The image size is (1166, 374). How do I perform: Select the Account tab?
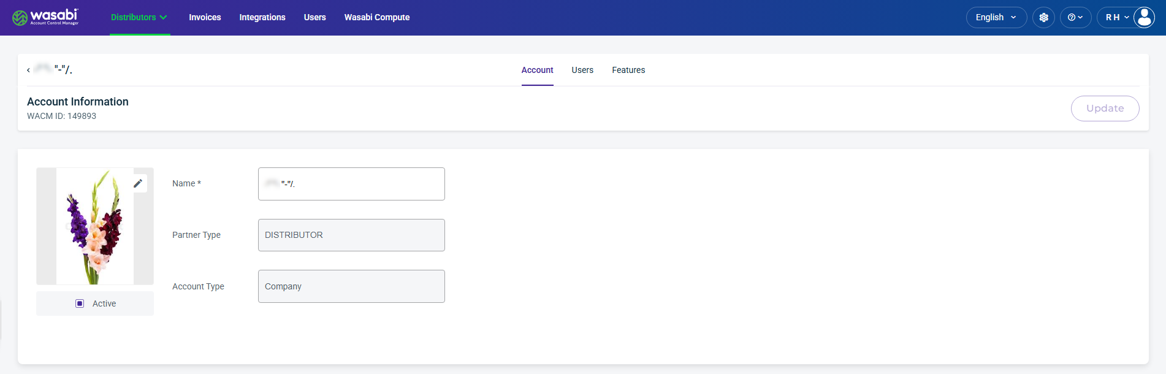tap(537, 70)
